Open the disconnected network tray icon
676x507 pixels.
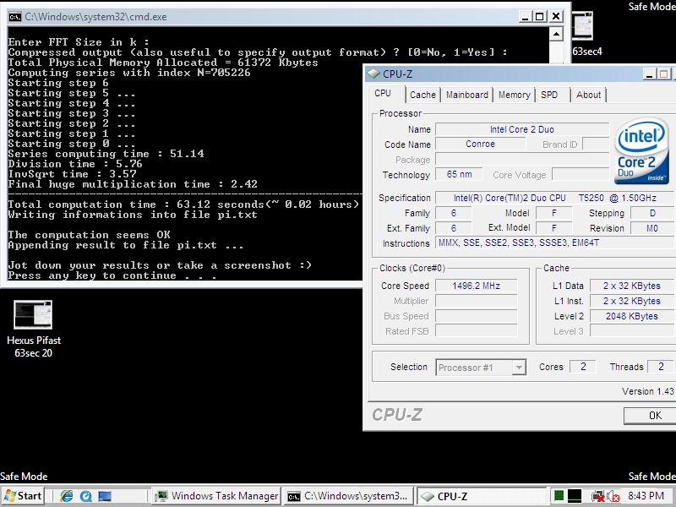(598, 497)
